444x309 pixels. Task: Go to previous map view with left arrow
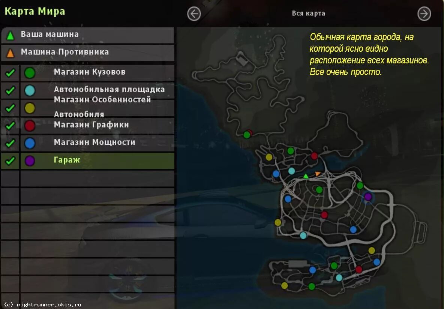click(194, 13)
